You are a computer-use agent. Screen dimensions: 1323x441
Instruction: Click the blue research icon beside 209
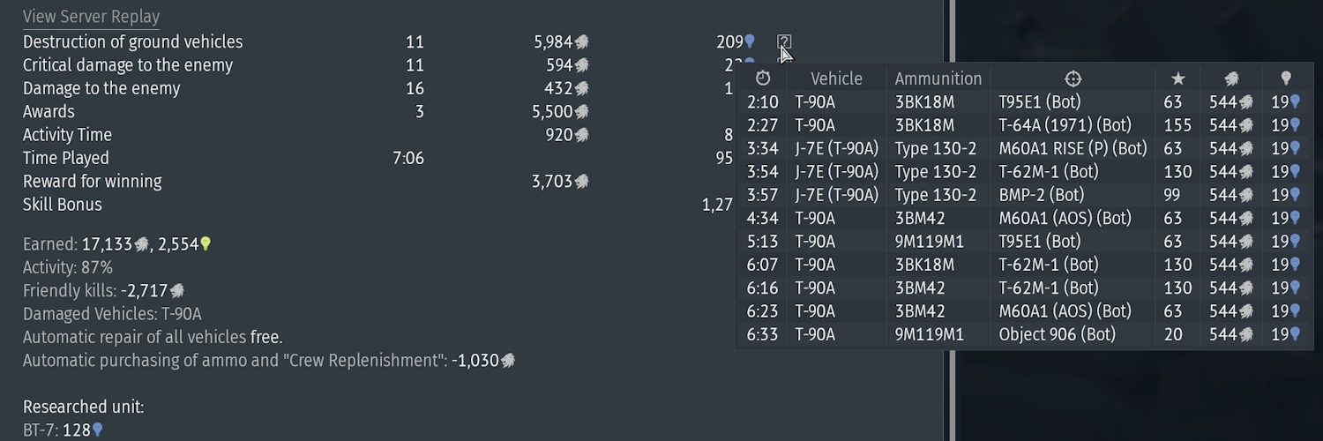click(750, 41)
